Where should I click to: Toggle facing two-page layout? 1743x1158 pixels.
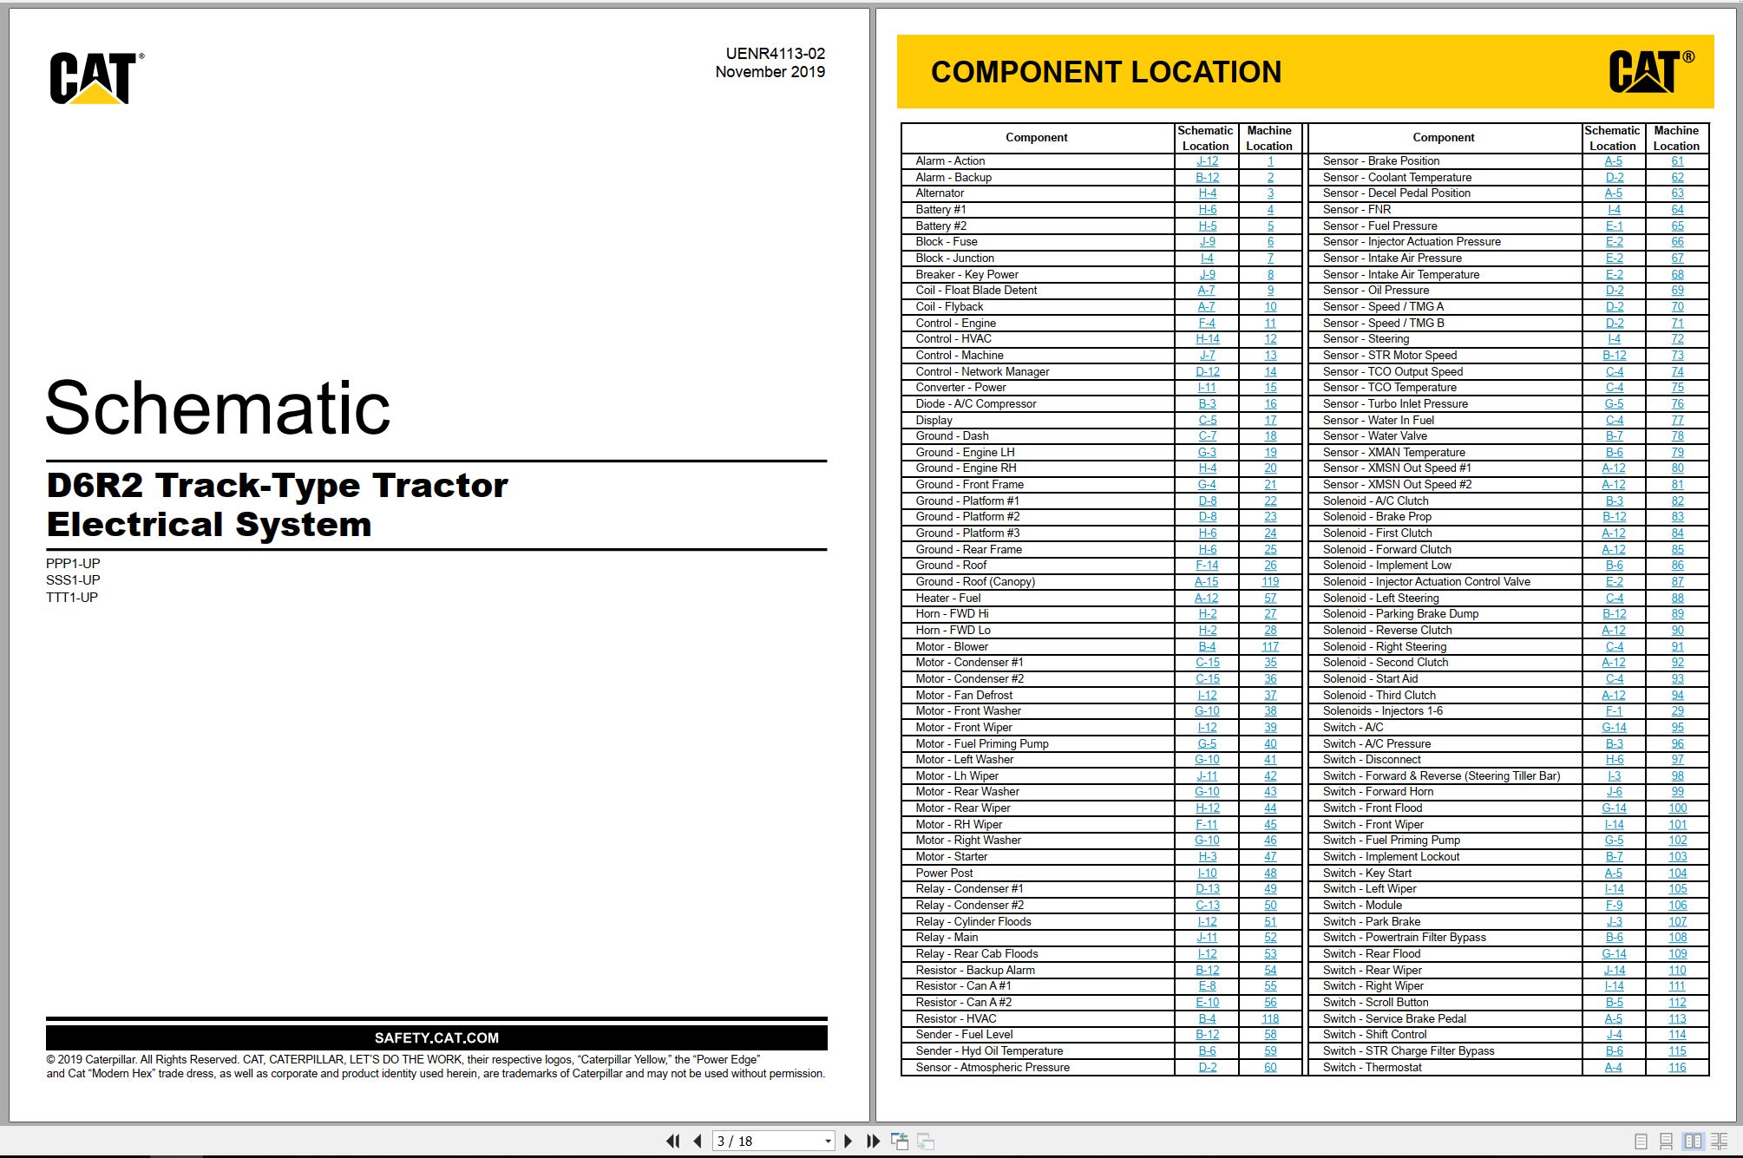click(x=1693, y=1142)
